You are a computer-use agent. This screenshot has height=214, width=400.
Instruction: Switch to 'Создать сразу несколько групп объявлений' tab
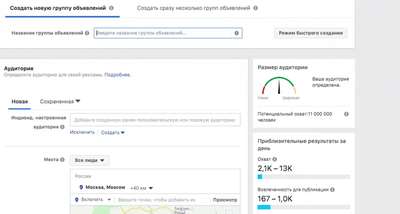click(194, 8)
